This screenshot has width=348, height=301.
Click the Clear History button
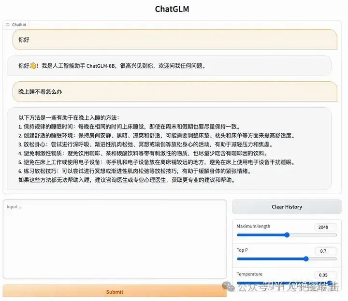pyautogui.click(x=287, y=207)
